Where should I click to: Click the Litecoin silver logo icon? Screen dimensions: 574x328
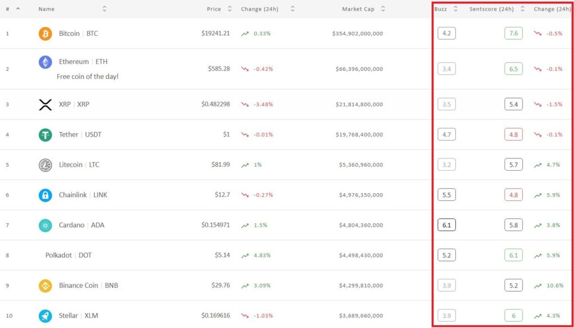point(45,165)
